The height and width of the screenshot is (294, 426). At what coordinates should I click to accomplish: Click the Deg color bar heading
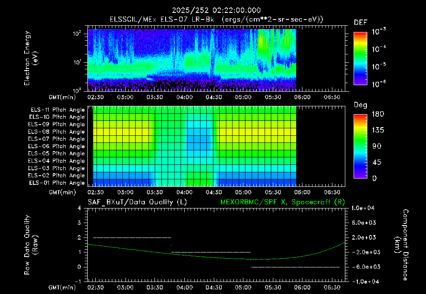[x=361, y=105]
